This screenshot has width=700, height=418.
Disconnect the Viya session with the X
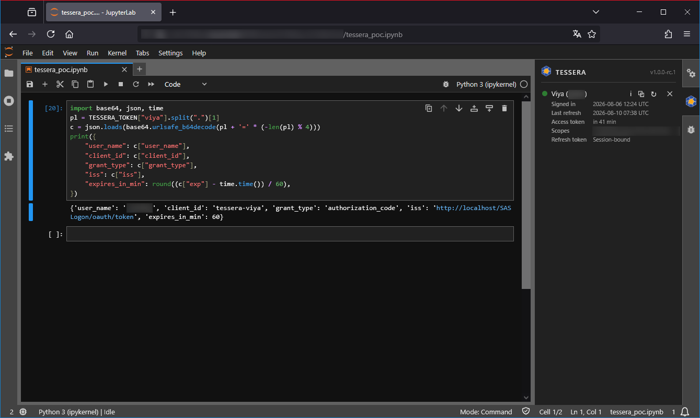(x=670, y=94)
